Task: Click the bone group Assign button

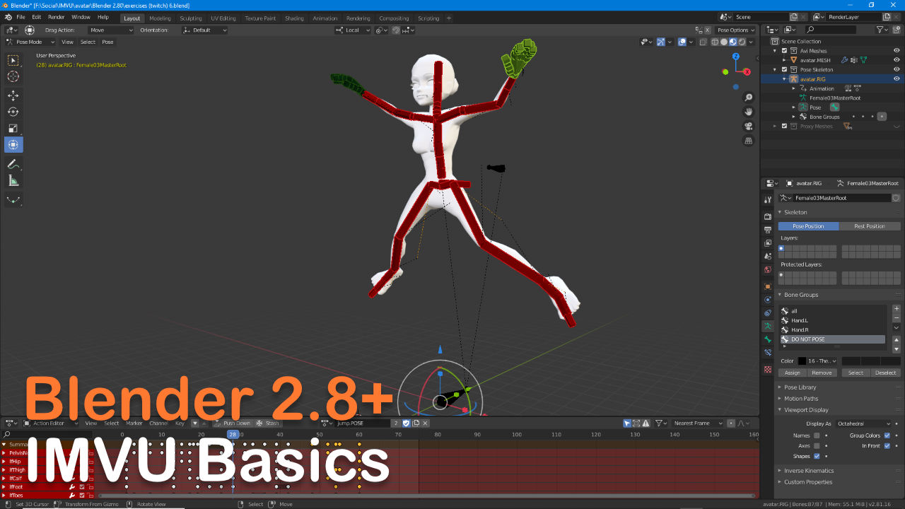Action: pyautogui.click(x=793, y=373)
